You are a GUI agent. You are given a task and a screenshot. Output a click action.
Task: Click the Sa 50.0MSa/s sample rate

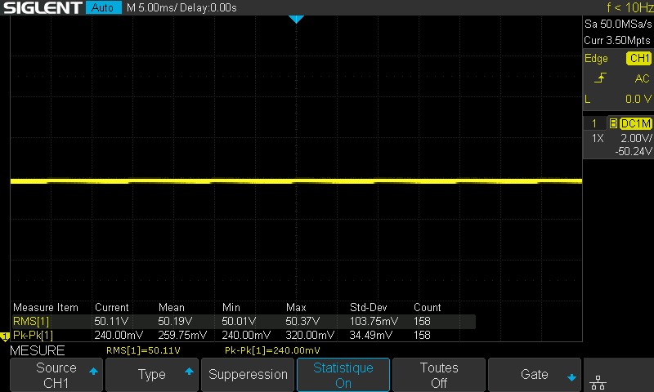tap(618, 24)
